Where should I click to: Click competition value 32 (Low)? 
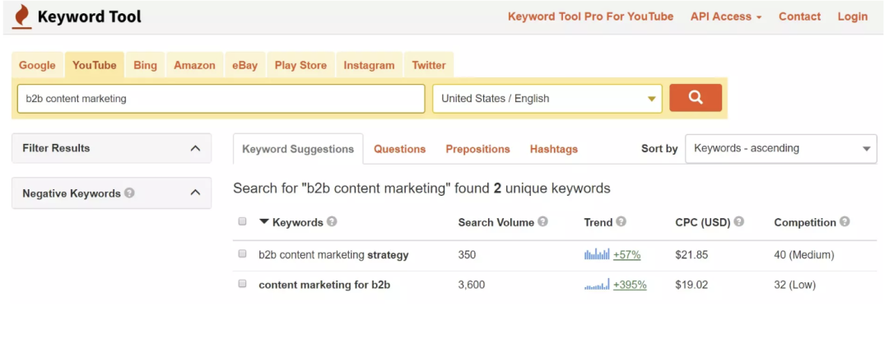click(x=795, y=285)
